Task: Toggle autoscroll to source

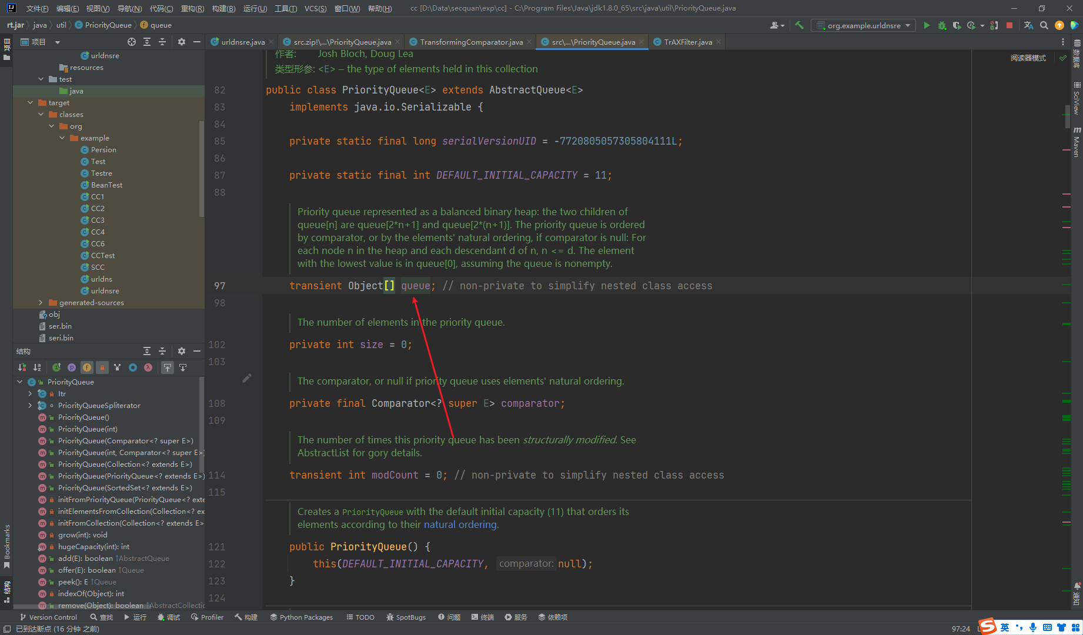Action: (x=168, y=367)
